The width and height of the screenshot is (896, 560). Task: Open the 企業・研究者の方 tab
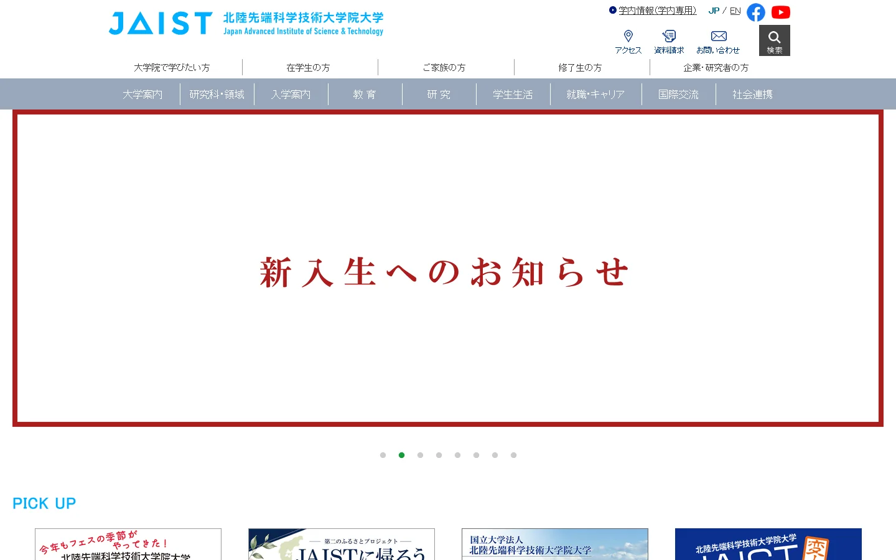coord(716,67)
